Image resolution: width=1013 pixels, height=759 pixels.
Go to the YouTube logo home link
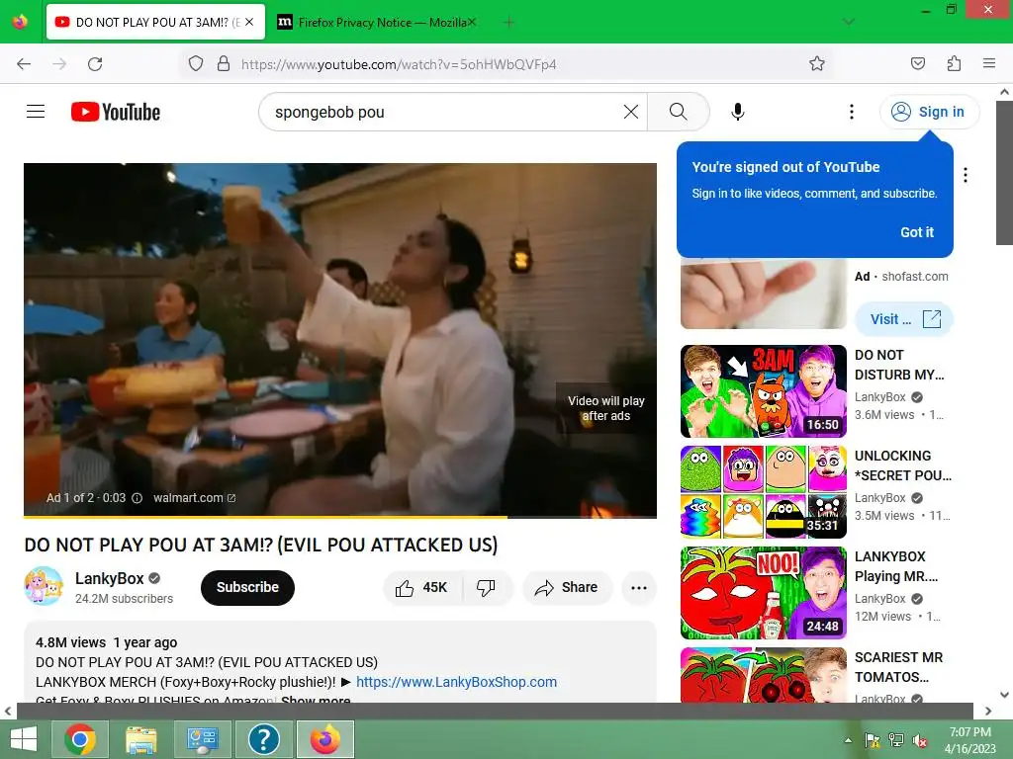point(116,112)
